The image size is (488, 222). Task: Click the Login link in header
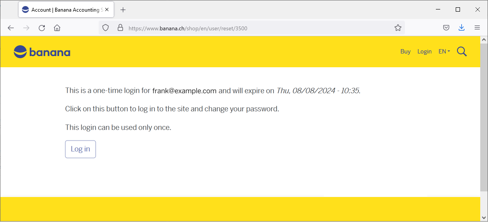tap(424, 52)
